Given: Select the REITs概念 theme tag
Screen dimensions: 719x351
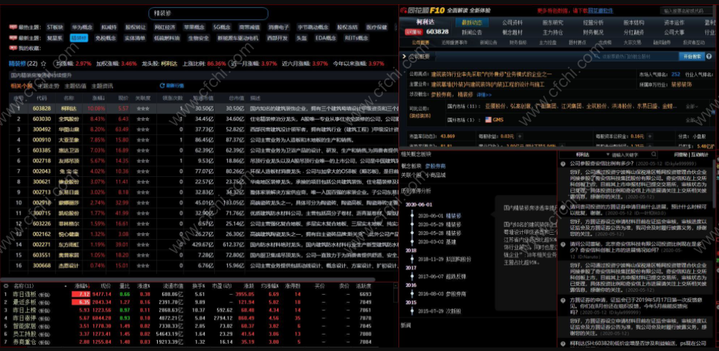Looking at the screenshot, I should click(356, 38).
